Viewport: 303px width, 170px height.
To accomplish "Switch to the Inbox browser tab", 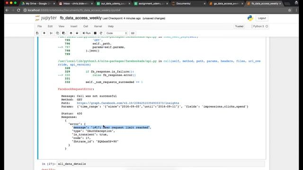I will tap(75, 3).
